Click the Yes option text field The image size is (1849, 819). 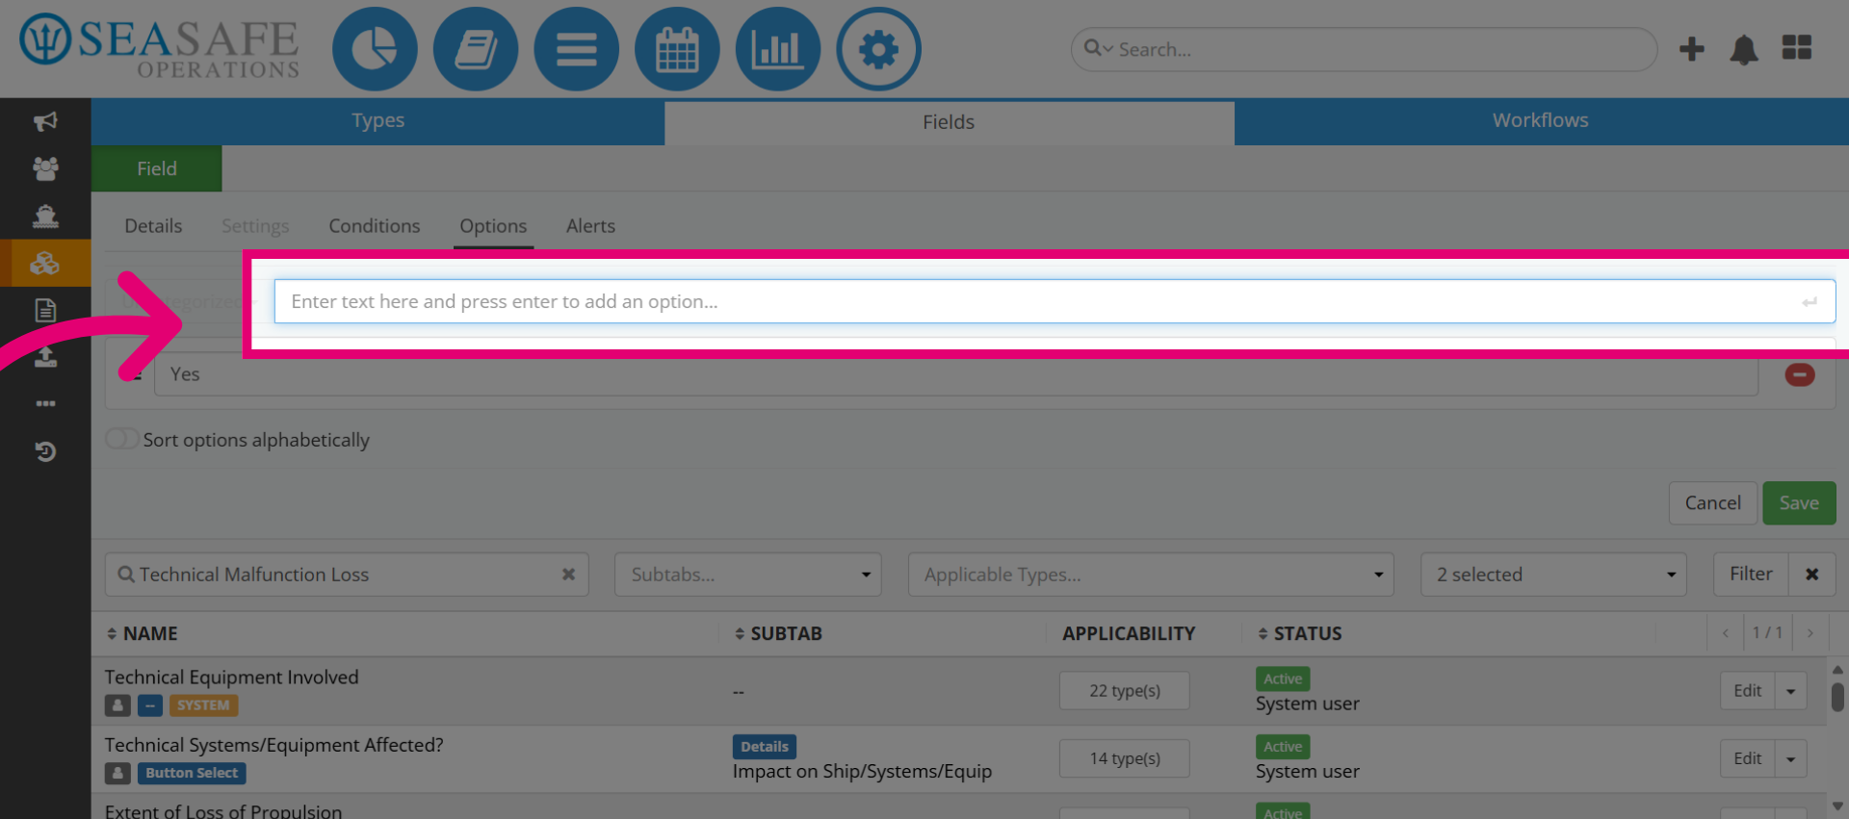tap(955, 374)
